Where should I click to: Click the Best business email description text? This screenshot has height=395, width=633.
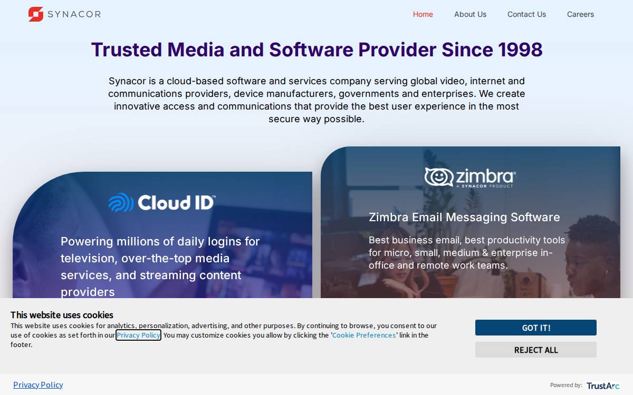click(x=467, y=253)
